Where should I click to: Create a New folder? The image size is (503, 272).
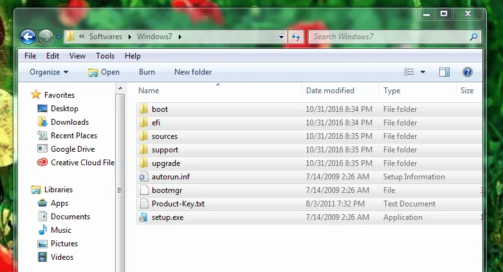tap(193, 72)
